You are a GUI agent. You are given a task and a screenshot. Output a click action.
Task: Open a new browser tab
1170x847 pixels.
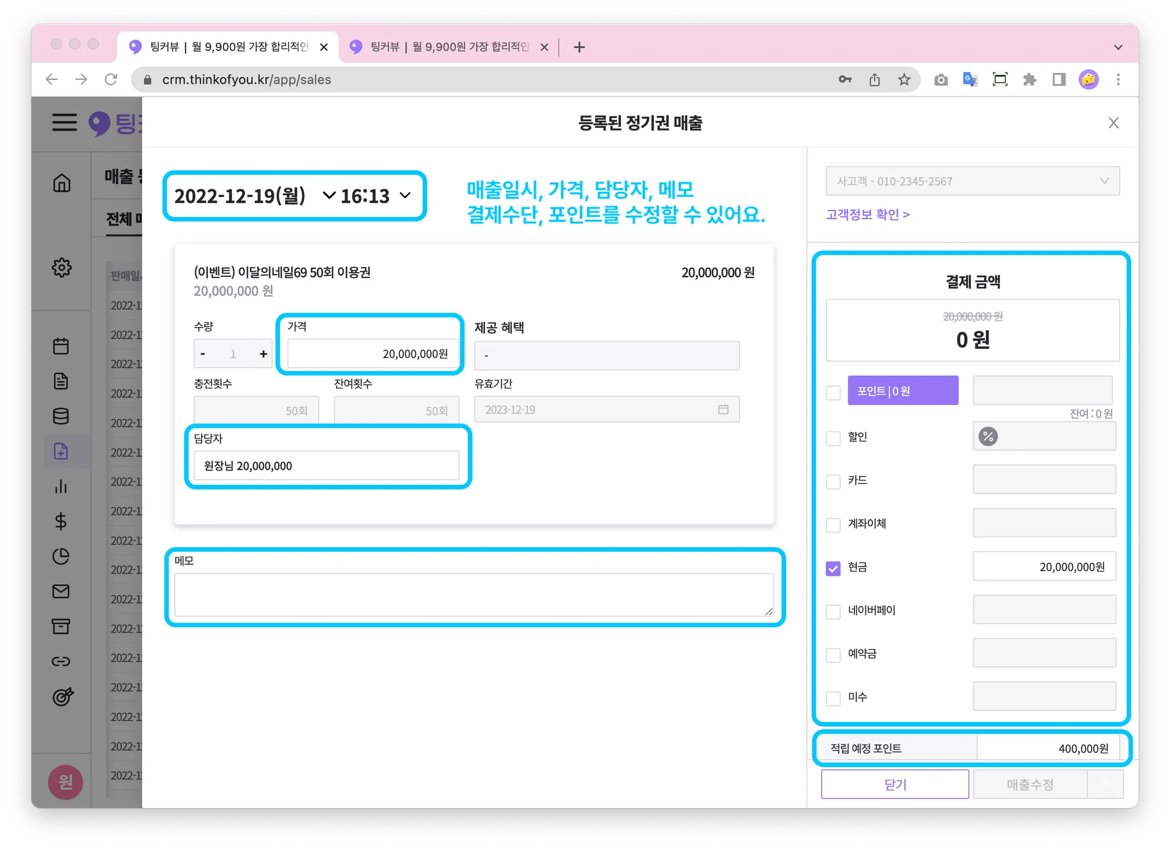click(x=579, y=47)
